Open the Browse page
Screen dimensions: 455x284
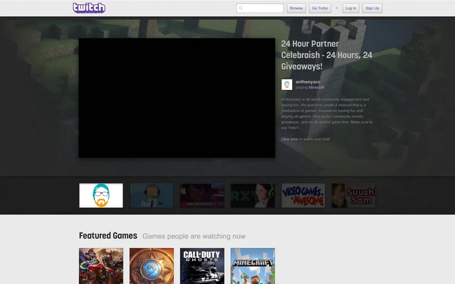pyautogui.click(x=296, y=8)
